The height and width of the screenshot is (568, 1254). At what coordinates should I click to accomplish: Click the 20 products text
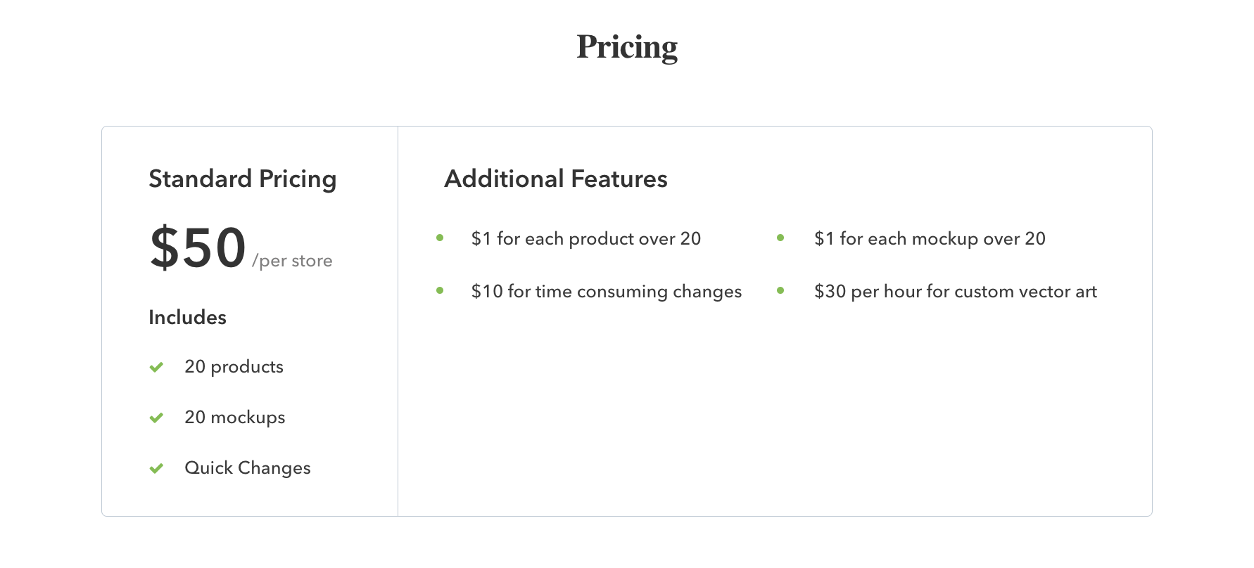click(234, 366)
